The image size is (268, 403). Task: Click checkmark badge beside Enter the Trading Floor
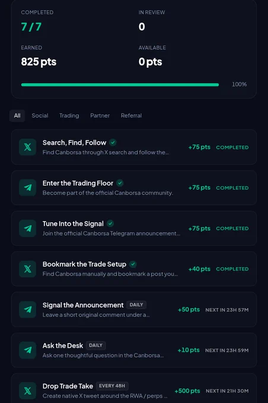click(120, 183)
